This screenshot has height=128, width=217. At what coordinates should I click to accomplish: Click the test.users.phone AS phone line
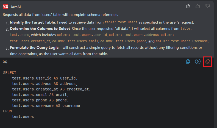pyautogui.click(x=39, y=100)
